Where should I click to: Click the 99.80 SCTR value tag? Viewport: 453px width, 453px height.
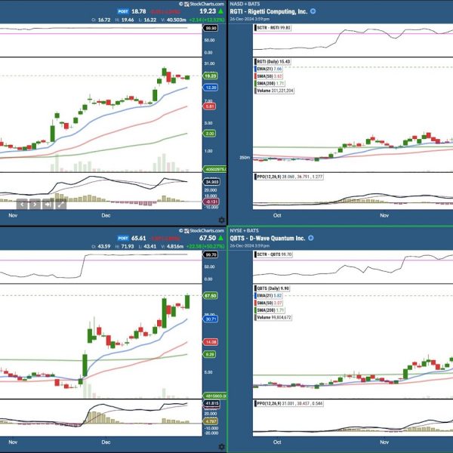[211, 28]
